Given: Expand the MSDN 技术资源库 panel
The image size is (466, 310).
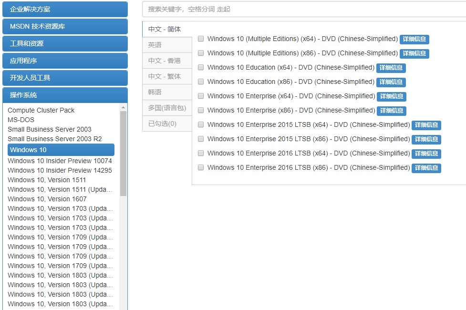Looking at the screenshot, I should click(x=65, y=26).
